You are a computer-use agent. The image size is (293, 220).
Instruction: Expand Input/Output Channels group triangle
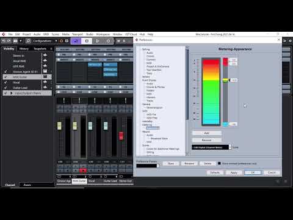(12, 93)
